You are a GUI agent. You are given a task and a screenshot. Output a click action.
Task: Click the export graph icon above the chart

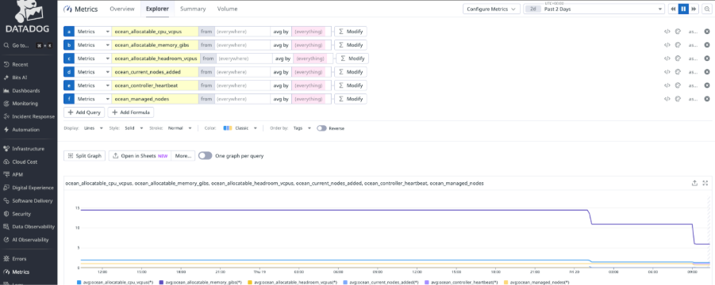[x=694, y=183]
